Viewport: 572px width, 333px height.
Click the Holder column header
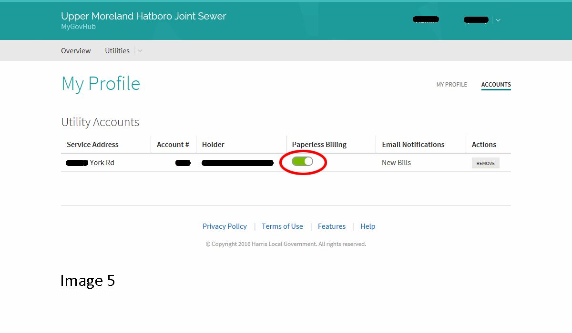coord(213,145)
